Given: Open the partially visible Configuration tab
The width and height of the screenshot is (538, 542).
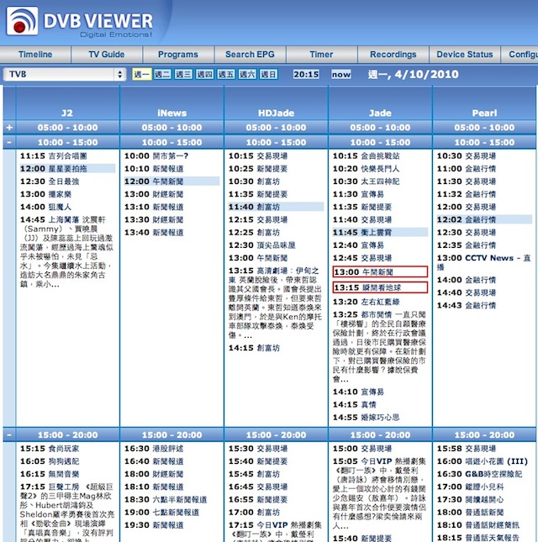Looking at the screenshot, I should (520, 55).
